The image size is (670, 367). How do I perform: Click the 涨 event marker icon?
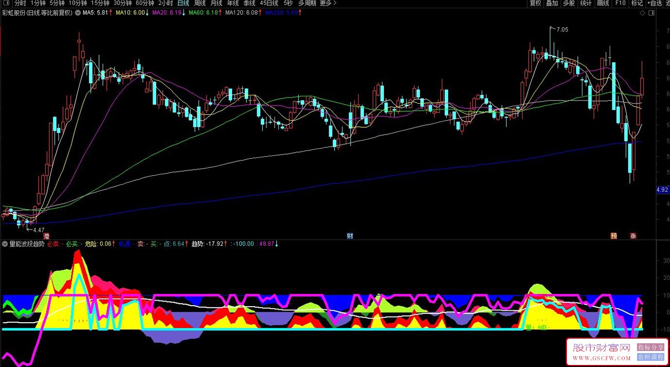point(633,236)
